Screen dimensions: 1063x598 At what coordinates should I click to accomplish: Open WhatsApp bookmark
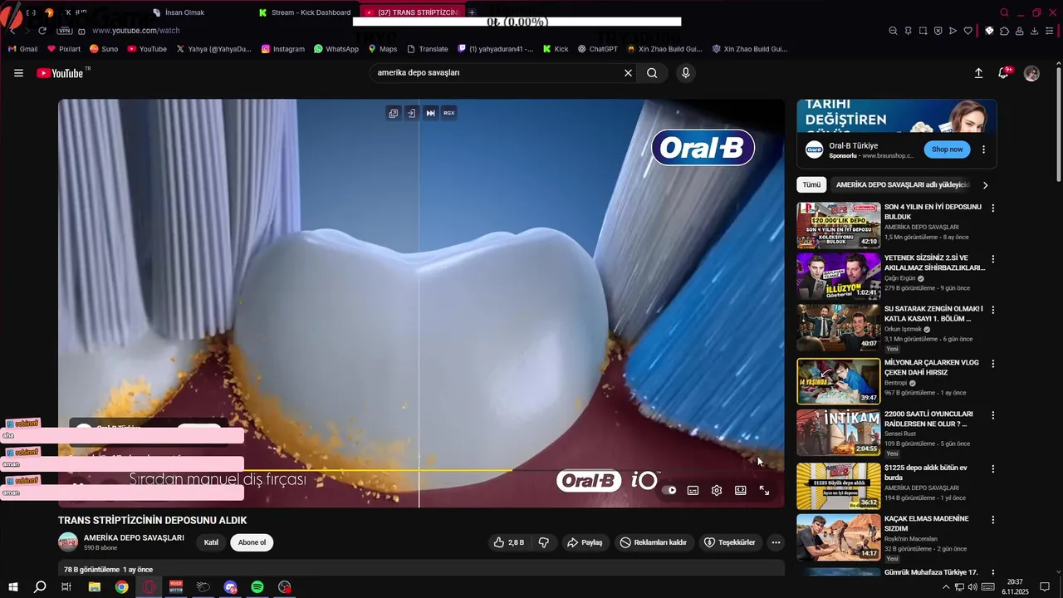[336, 49]
